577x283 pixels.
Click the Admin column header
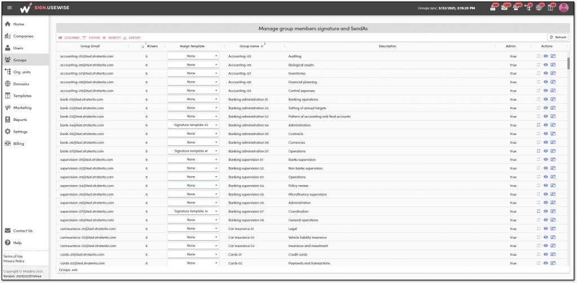click(x=511, y=46)
